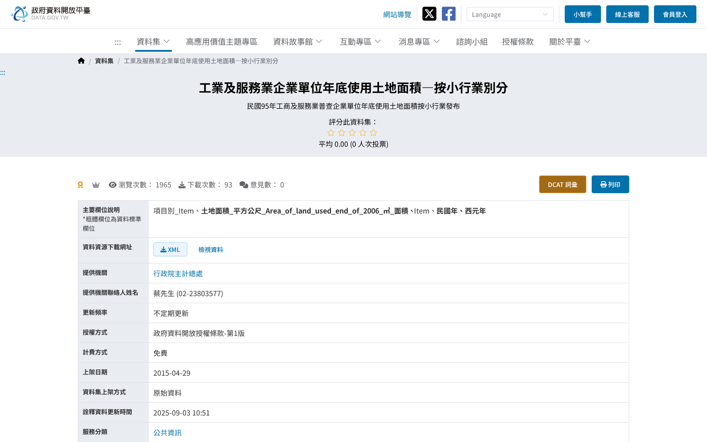The width and height of the screenshot is (707, 442).
Task: Rate the dataset three stars
Action: 352,133
